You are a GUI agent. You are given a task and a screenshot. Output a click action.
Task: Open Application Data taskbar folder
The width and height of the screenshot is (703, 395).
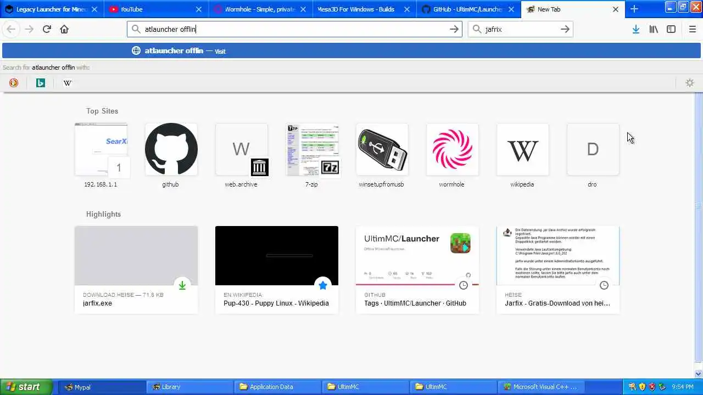pyautogui.click(x=277, y=387)
